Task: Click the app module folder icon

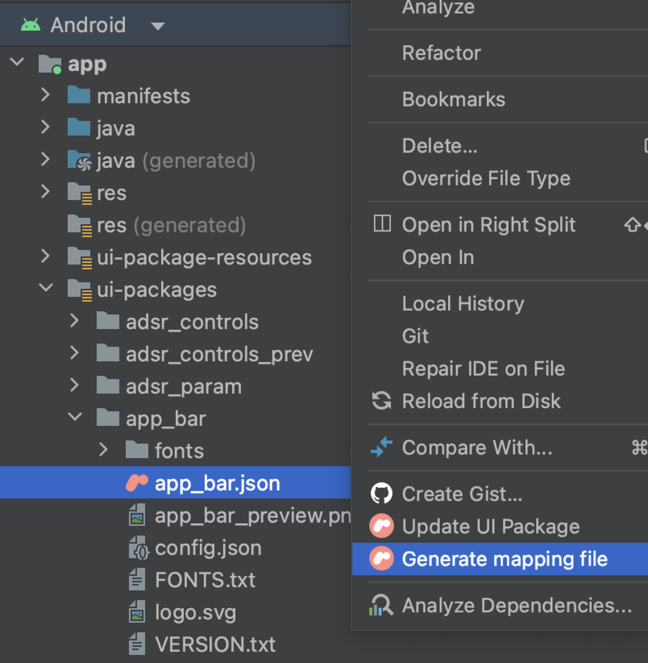Action: pos(50,64)
